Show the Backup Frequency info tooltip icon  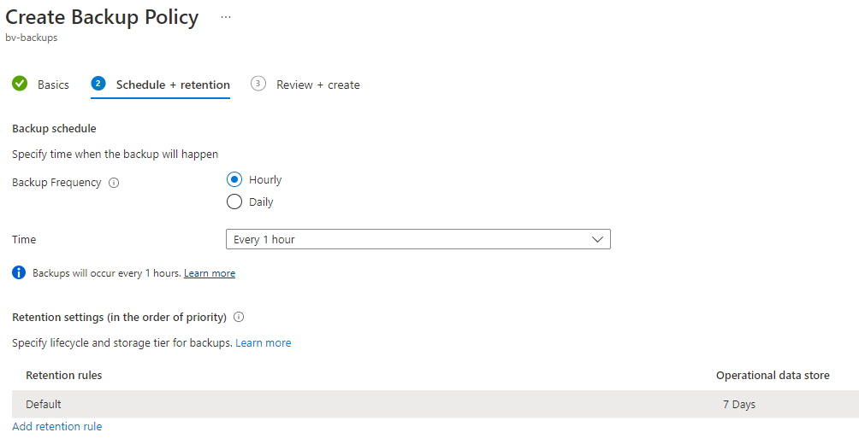114,183
